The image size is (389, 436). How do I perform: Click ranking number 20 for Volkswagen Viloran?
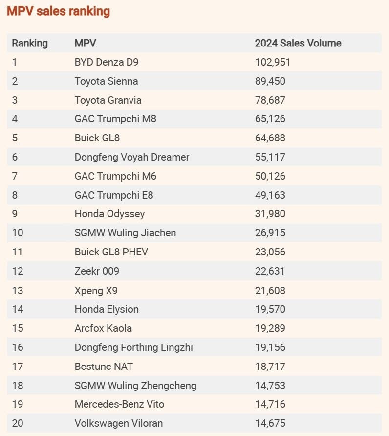pyautogui.click(x=18, y=423)
